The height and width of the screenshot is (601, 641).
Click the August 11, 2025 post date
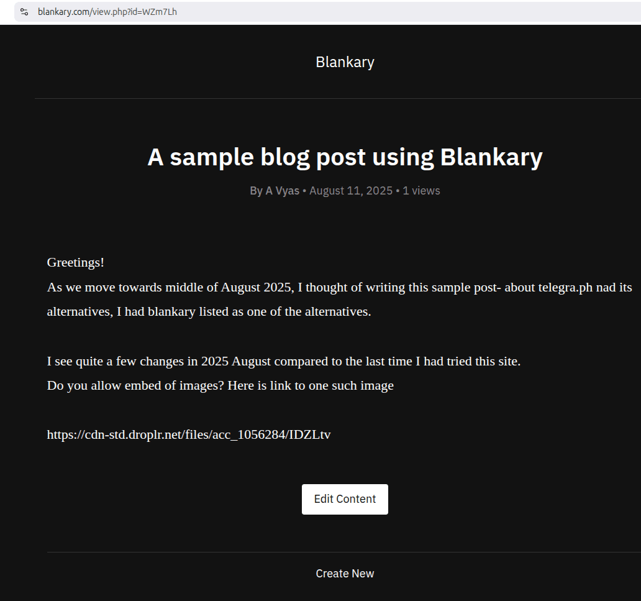click(x=350, y=191)
